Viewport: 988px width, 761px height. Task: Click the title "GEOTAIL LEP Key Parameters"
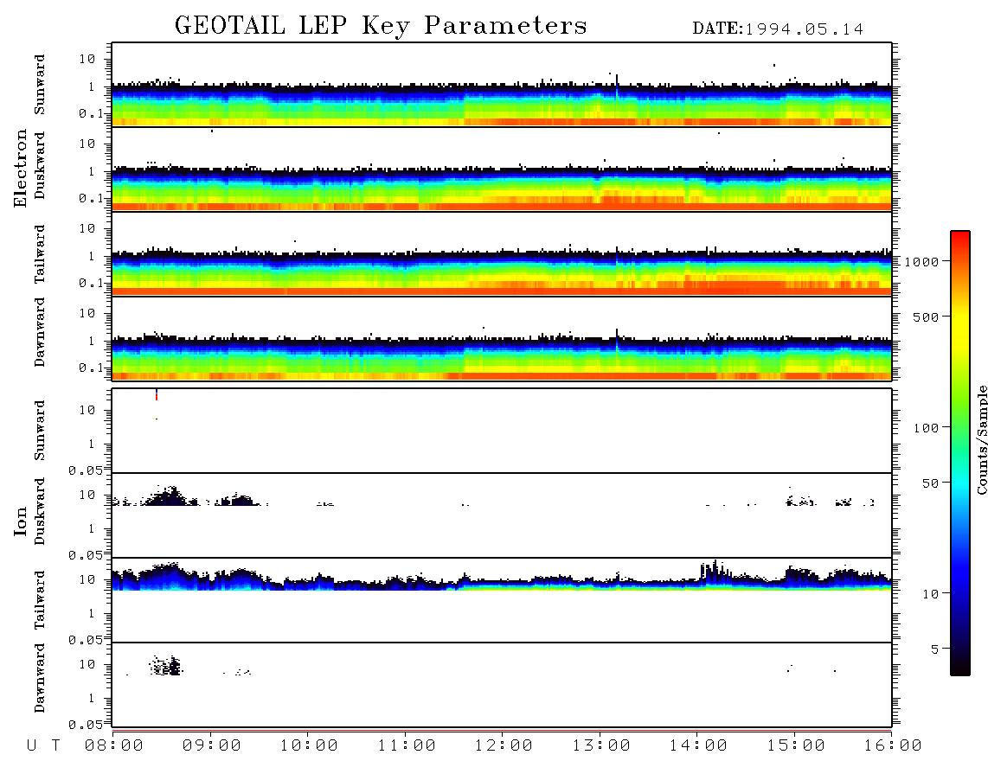coord(381,26)
